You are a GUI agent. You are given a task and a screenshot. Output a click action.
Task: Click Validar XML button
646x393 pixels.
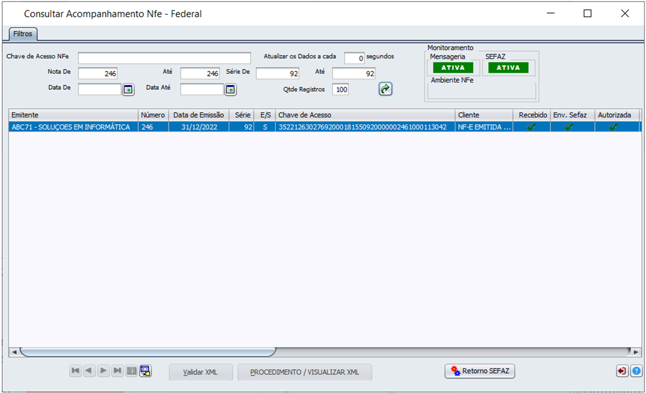click(x=201, y=372)
